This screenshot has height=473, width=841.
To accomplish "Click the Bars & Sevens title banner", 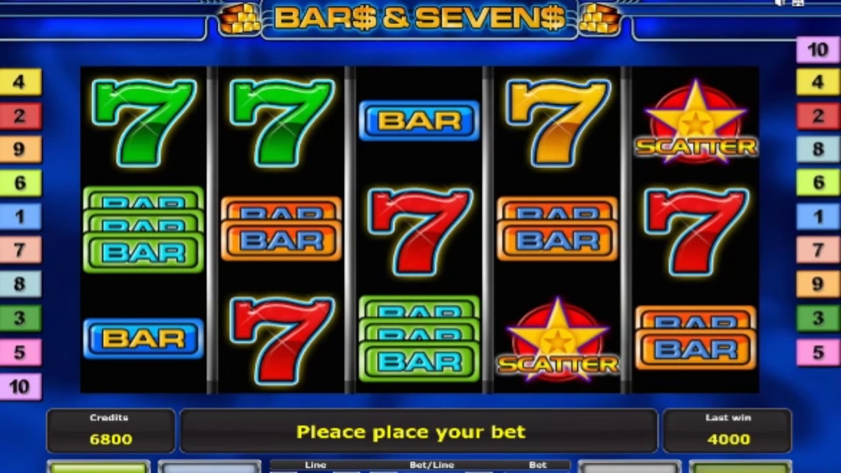I will coord(419,18).
